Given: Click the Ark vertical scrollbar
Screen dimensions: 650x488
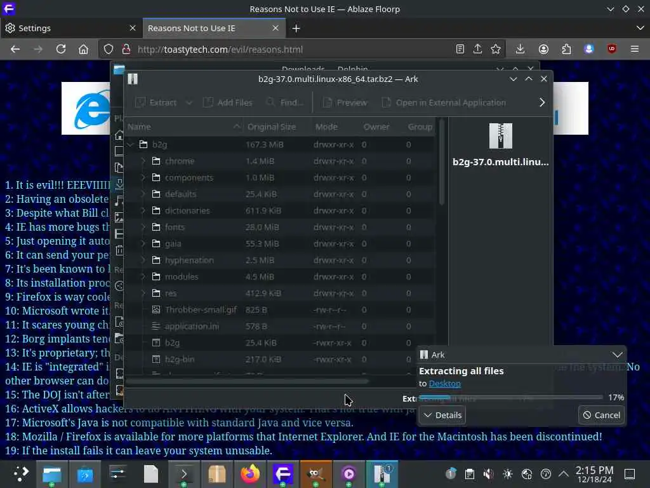Looking at the screenshot, I should coord(442,162).
